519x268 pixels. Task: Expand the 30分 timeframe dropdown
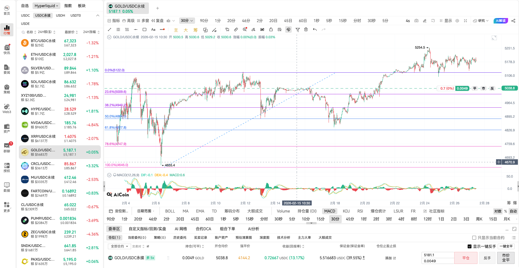point(187,21)
